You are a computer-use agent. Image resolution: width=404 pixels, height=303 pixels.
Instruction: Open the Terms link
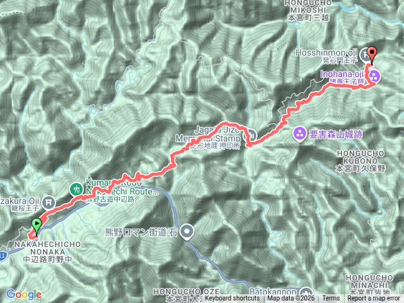tap(331, 299)
